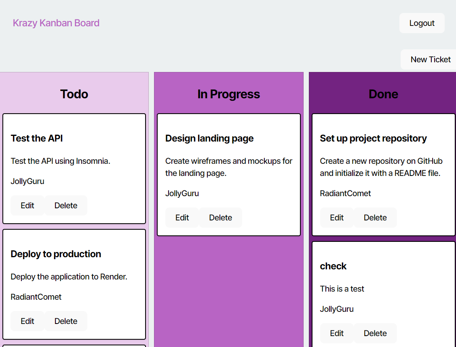The width and height of the screenshot is (456, 347).
Task: Select description 'Test the API using Insomnia.'
Action: (x=61, y=161)
